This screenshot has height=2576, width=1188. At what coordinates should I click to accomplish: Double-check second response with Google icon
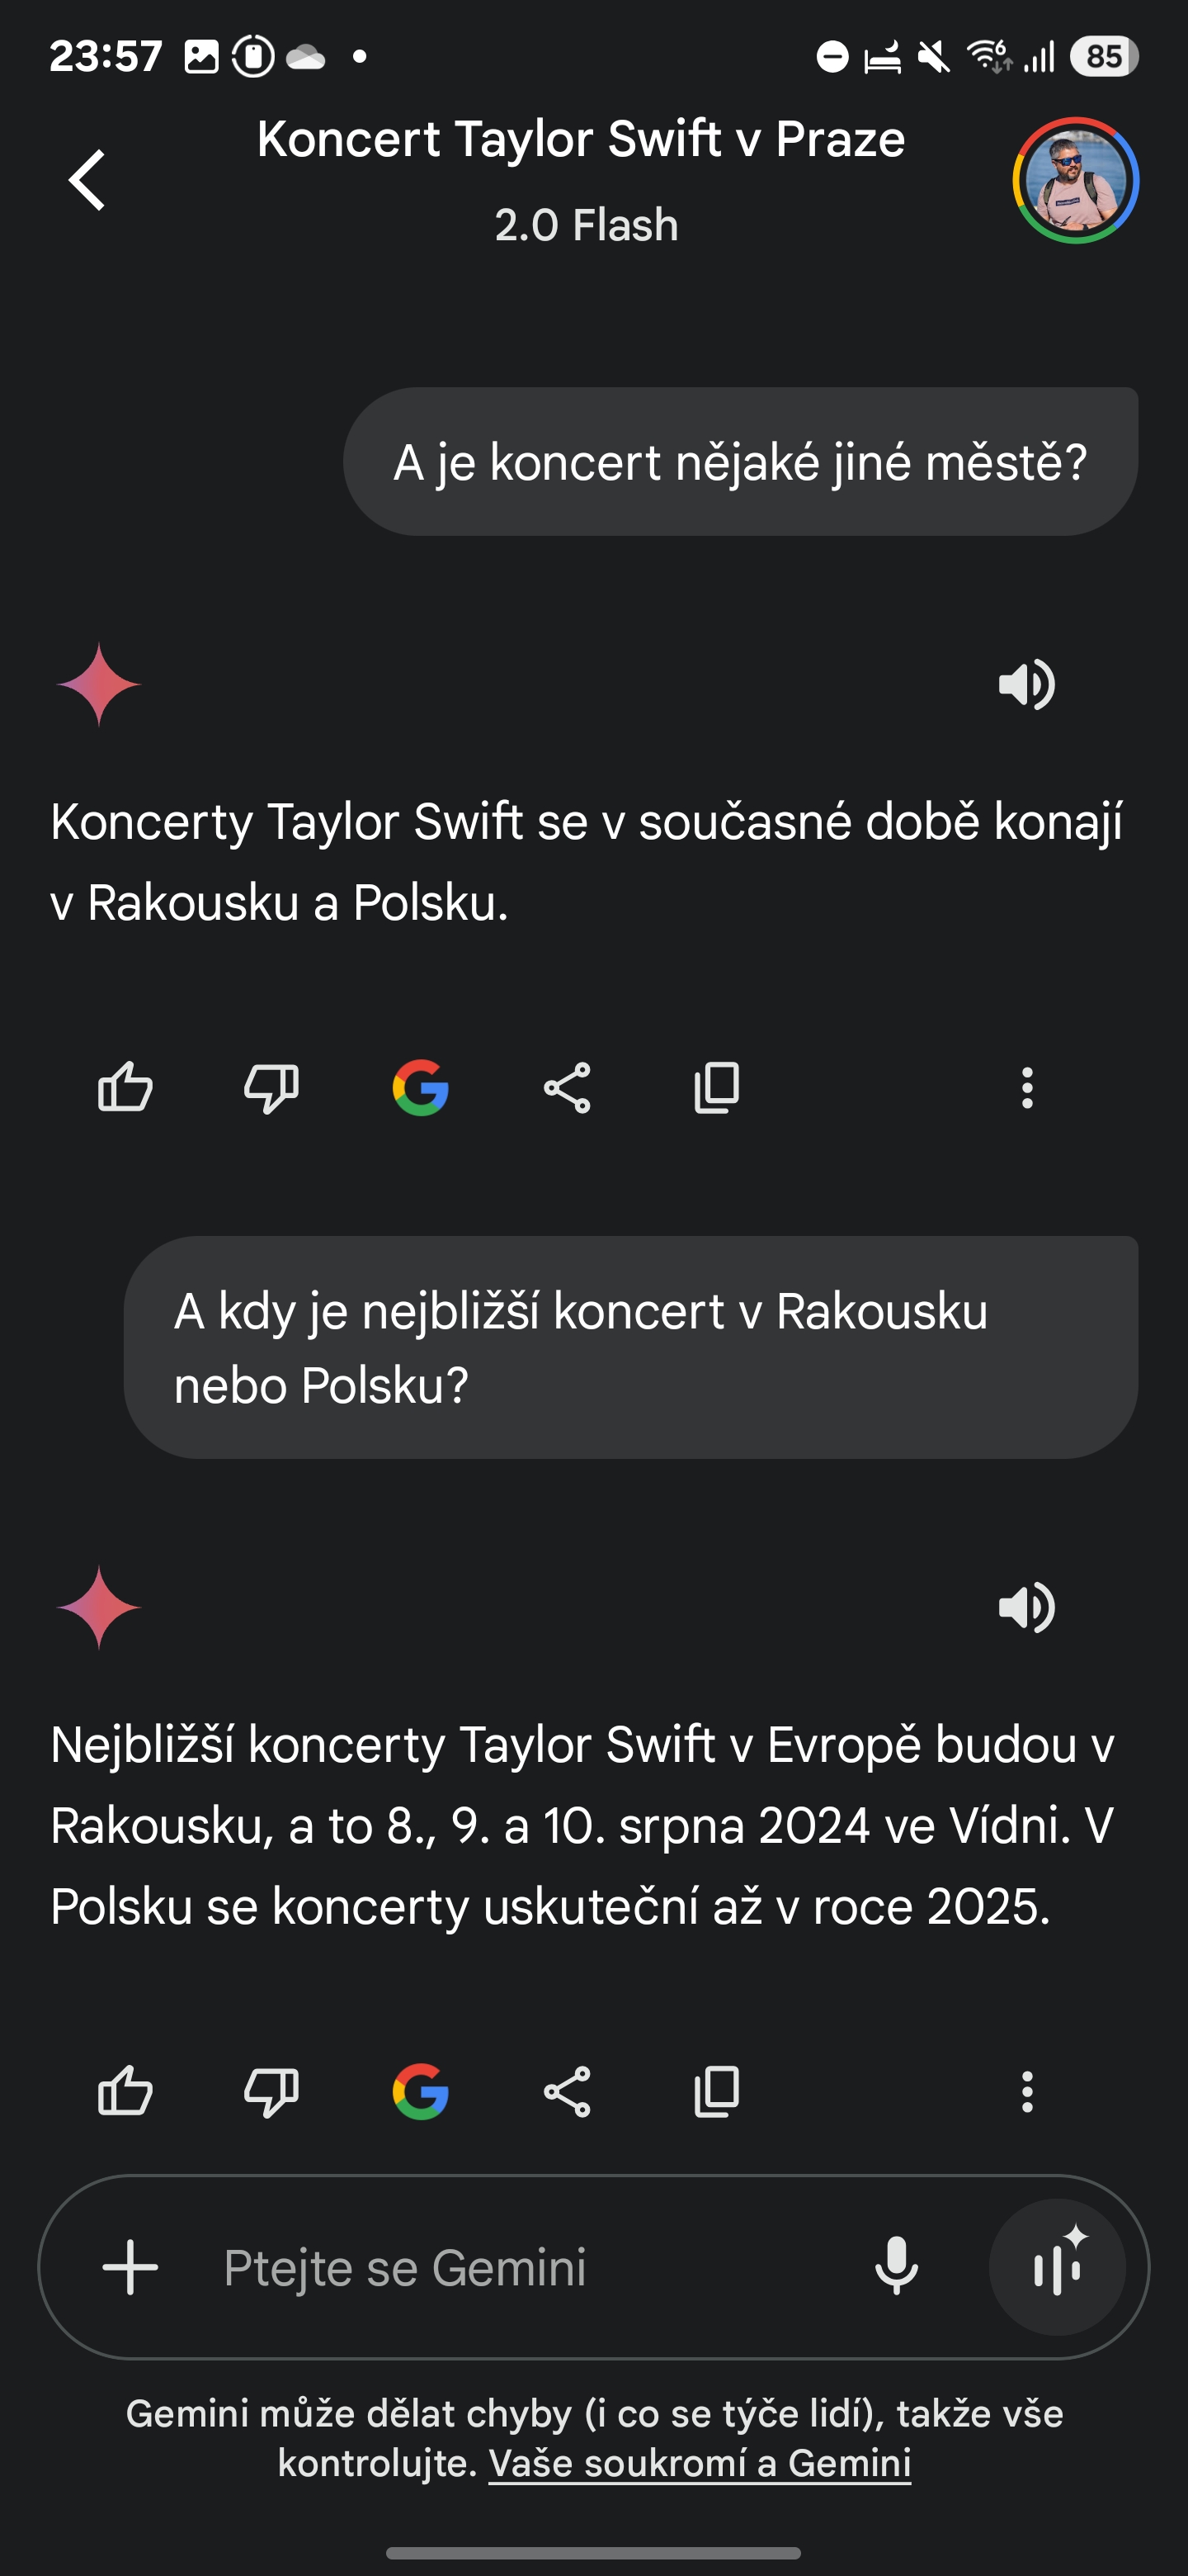(x=421, y=2092)
